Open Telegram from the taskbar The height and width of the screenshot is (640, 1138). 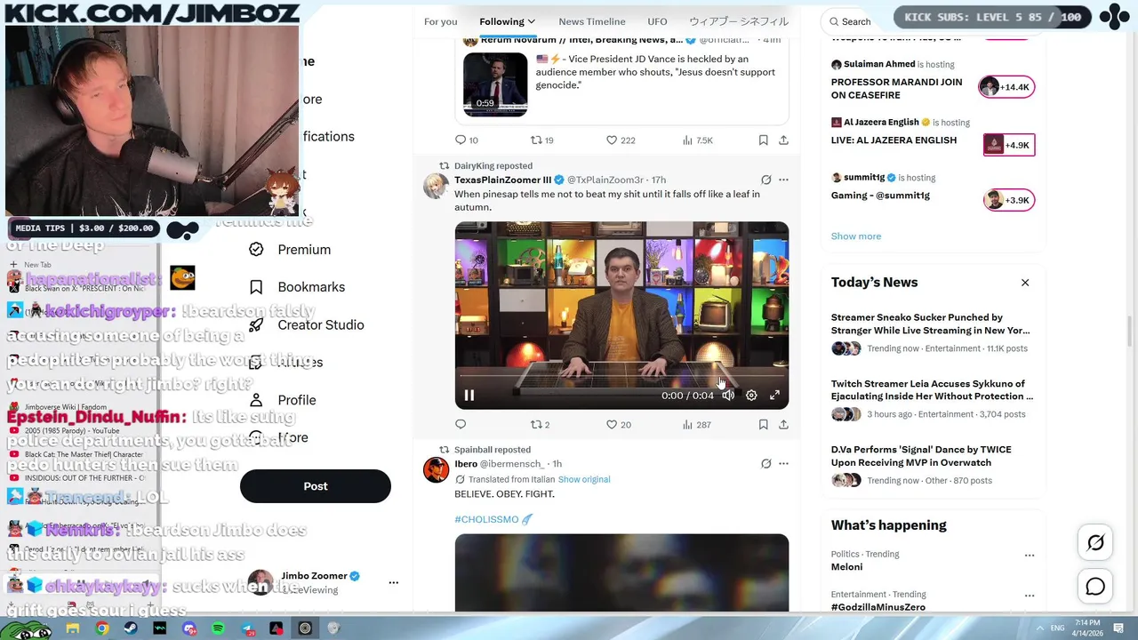click(x=247, y=628)
